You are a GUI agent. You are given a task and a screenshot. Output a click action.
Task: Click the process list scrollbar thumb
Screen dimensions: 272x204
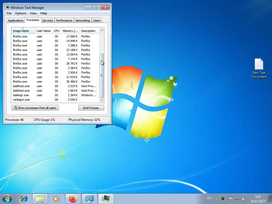(102, 75)
